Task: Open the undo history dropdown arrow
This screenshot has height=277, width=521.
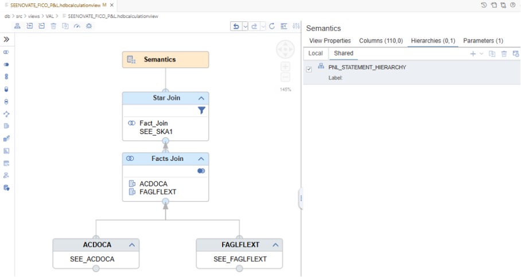Action: pos(246,26)
